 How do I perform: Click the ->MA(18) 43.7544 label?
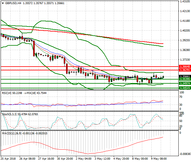(35, 93)
